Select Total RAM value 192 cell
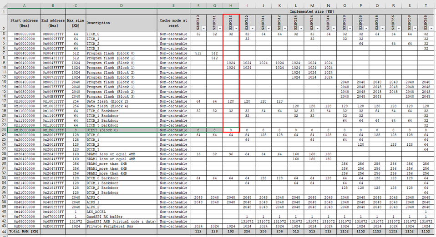436x237 pixels. coord(231,232)
